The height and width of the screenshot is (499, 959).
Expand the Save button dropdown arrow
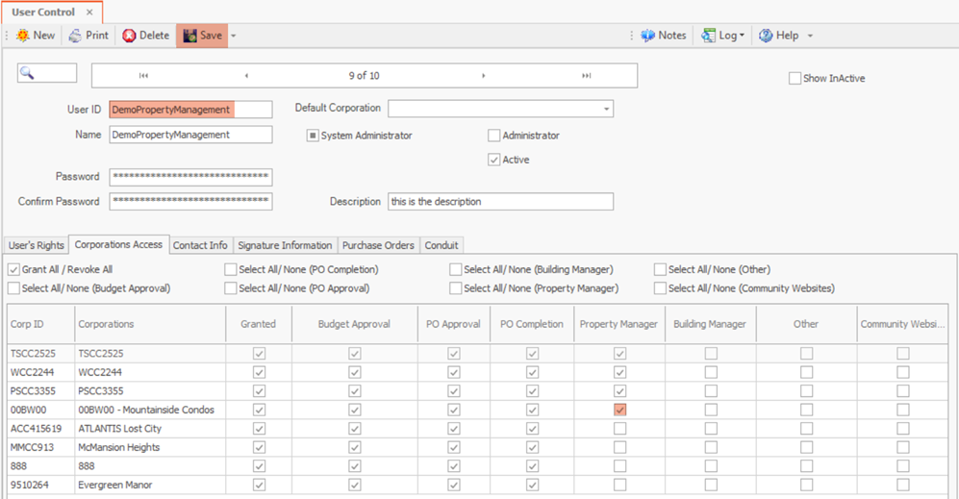coord(233,36)
